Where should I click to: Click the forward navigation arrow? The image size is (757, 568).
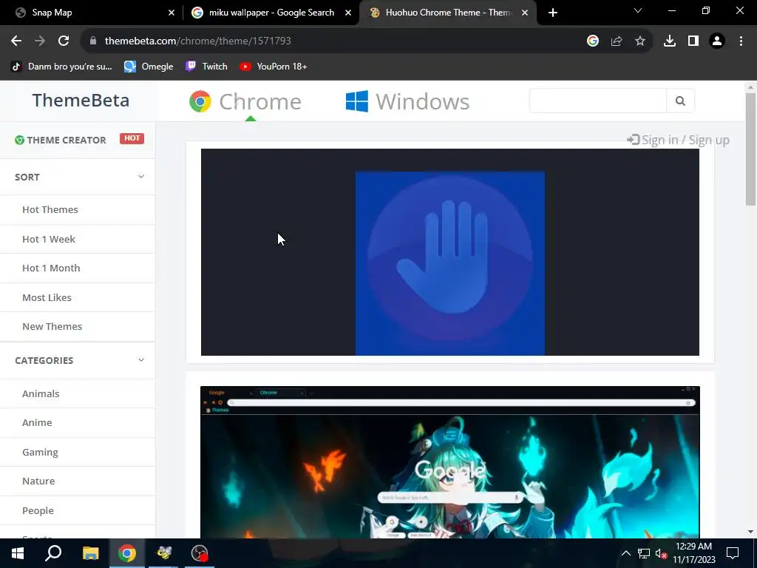[x=40, y=41]
